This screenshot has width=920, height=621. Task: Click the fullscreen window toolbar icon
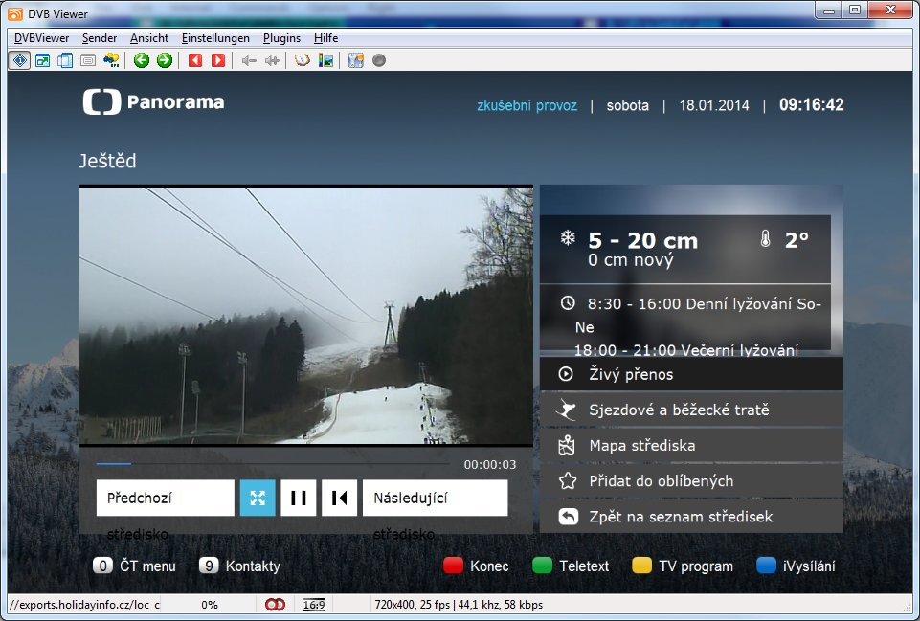42,60
